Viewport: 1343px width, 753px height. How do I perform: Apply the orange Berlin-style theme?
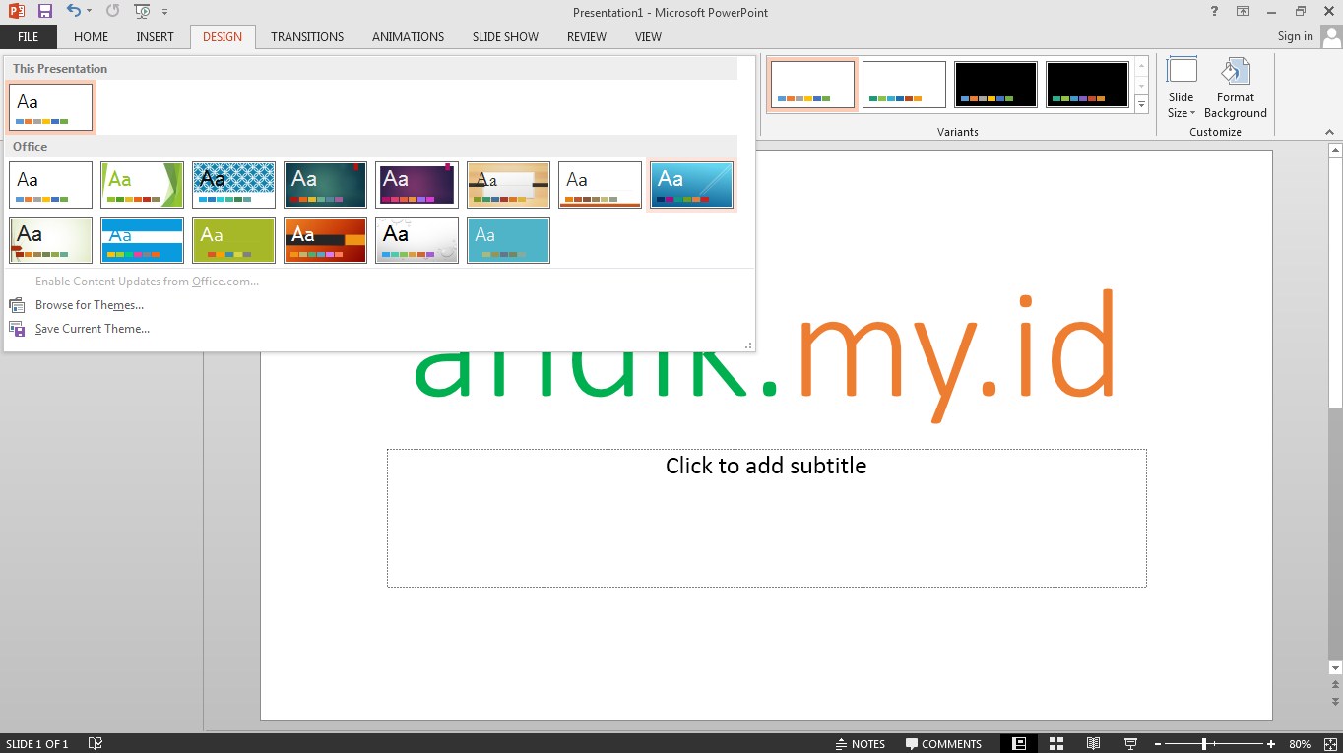coord(325,240)
